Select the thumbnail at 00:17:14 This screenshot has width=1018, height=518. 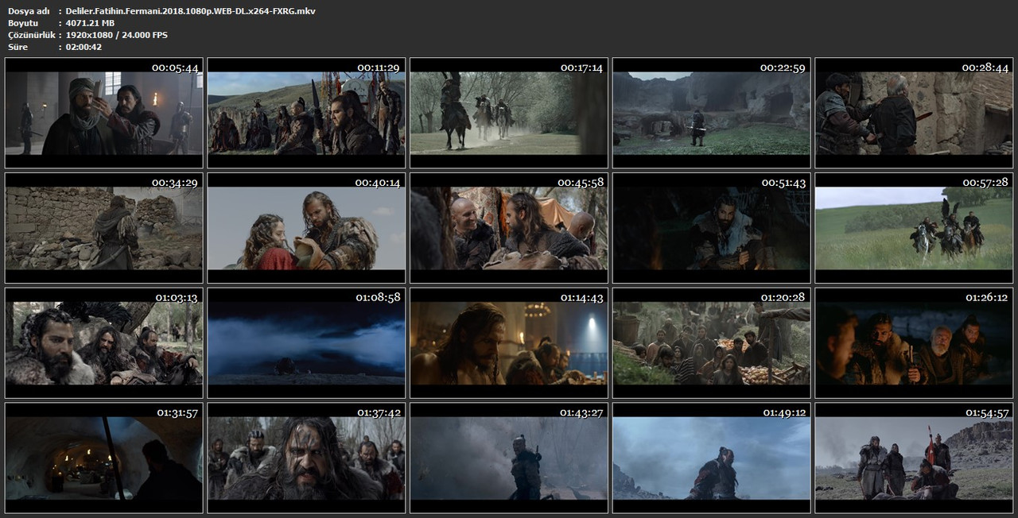point(509,113)
